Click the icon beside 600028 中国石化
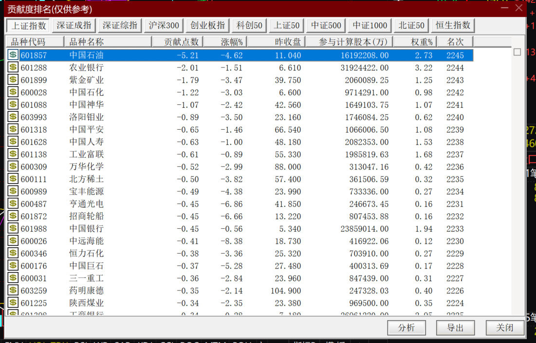Screen dimensions: 536x343 click(x=13, y=92)
